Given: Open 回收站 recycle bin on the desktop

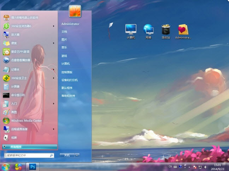Looking at the screenshot, I should pos(166,31).
